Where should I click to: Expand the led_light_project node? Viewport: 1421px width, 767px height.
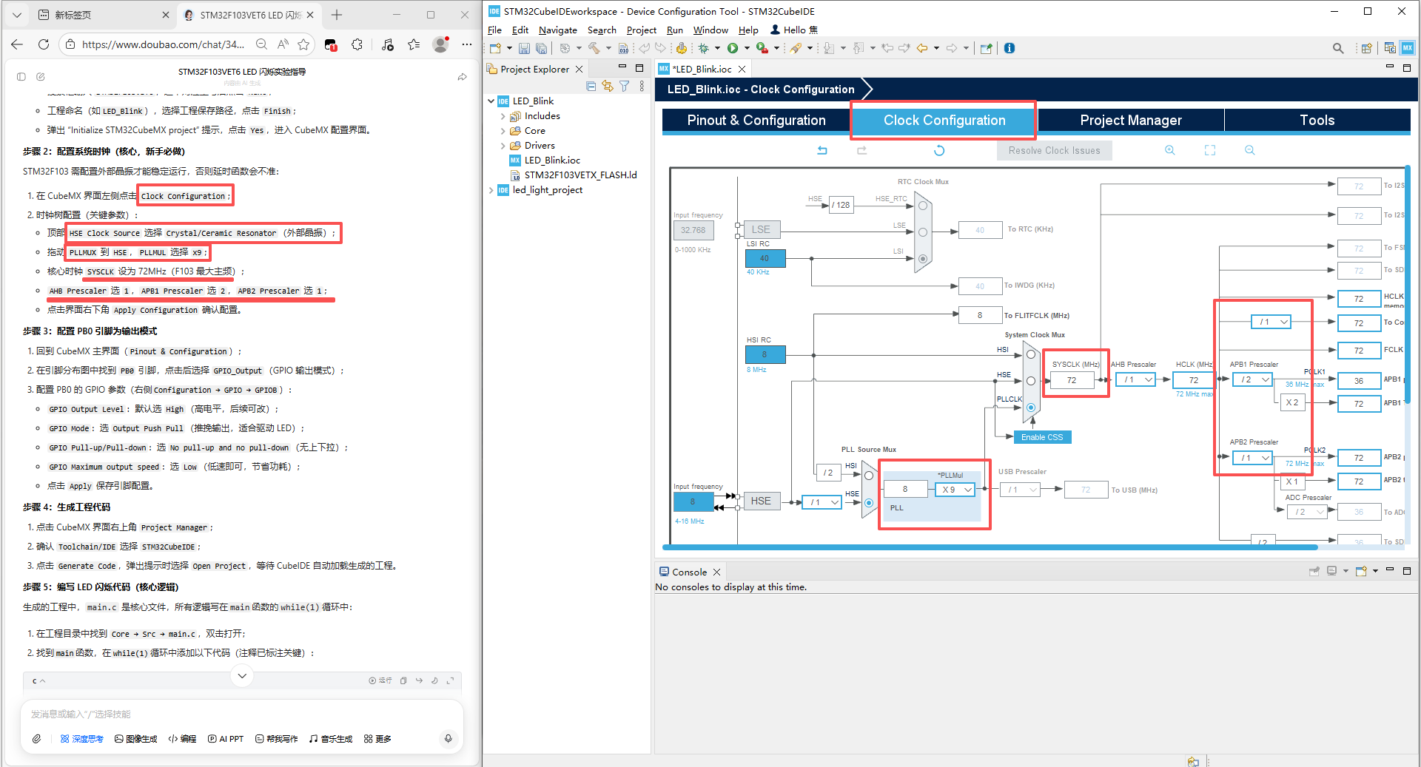(x=491, y=190)
